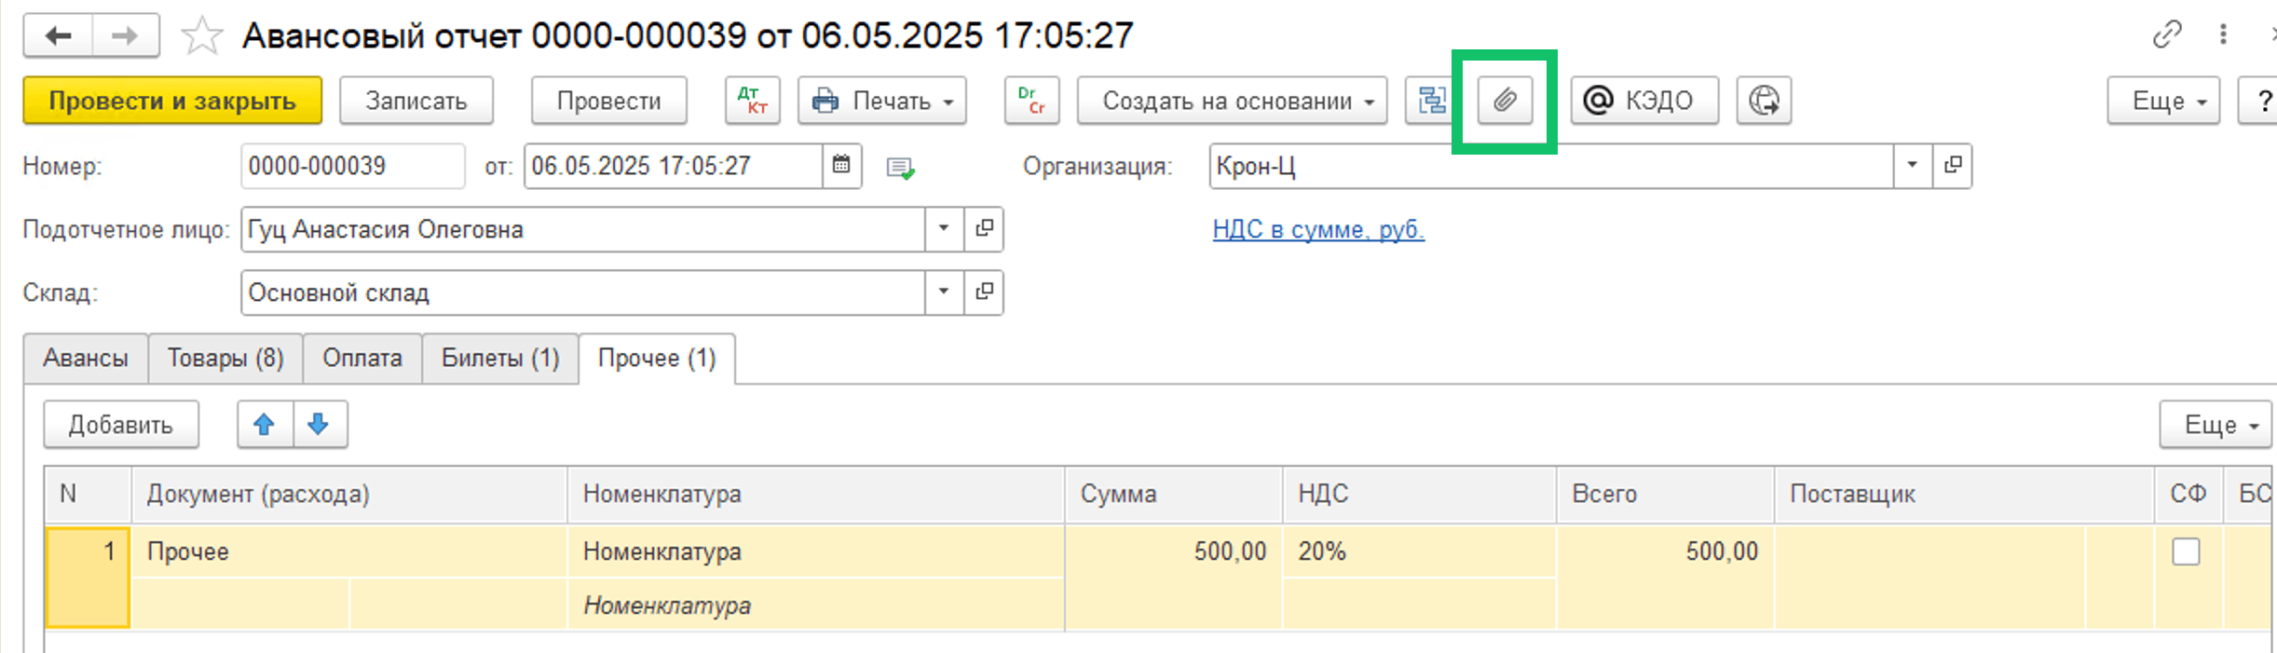Open the НДС в сумме, руб. link
Viewport: 2277px width, 653px height.
(x=1318, y=229)
